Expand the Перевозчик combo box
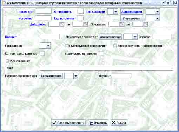179x132 pixels. coord(157,18)
